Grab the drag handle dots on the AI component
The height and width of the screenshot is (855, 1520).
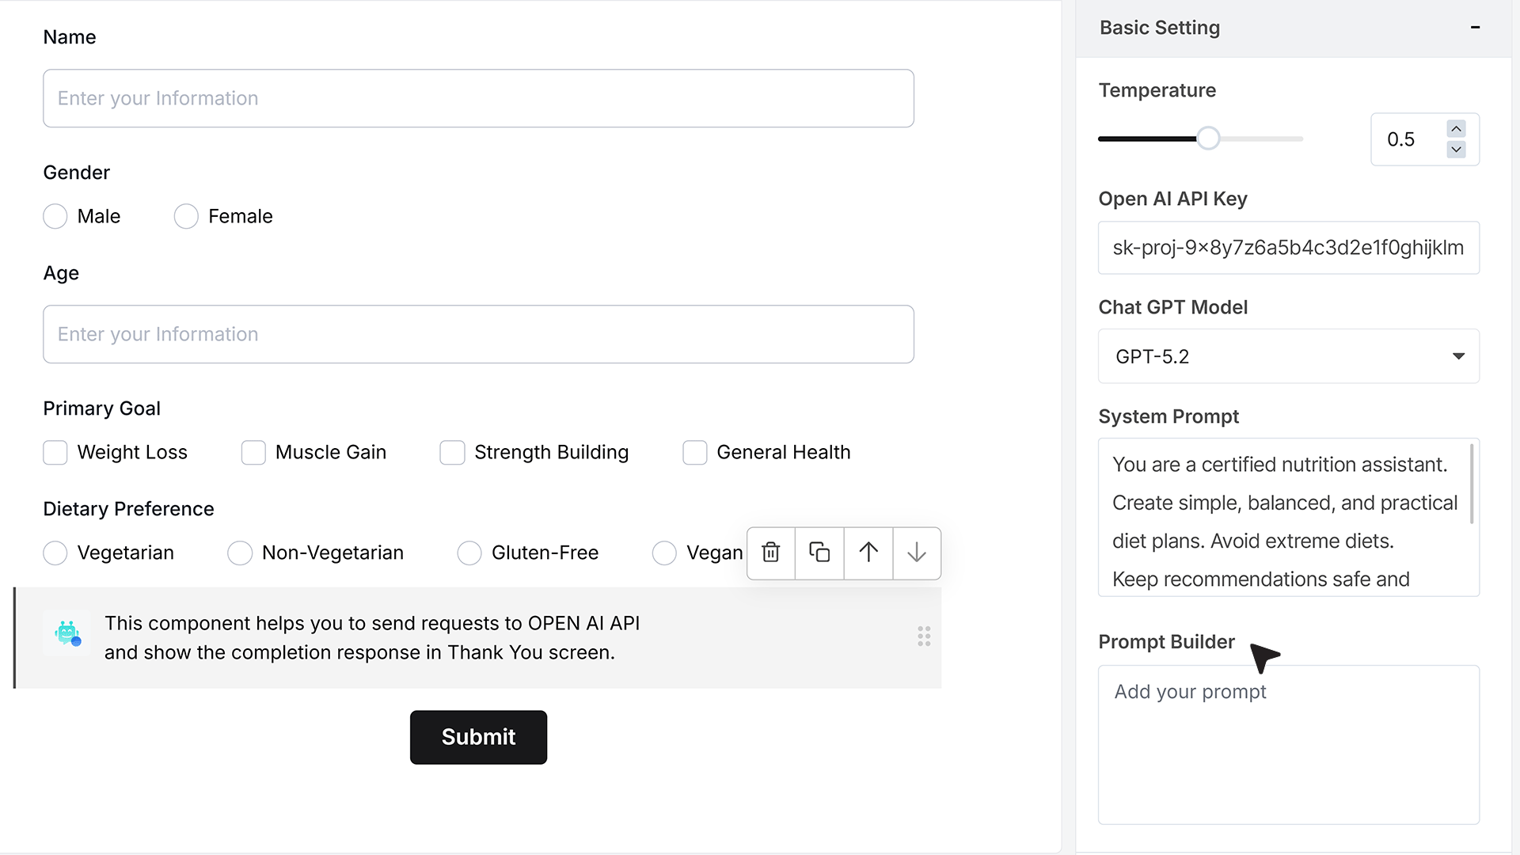pyautogui.click(x=924, y=636)
